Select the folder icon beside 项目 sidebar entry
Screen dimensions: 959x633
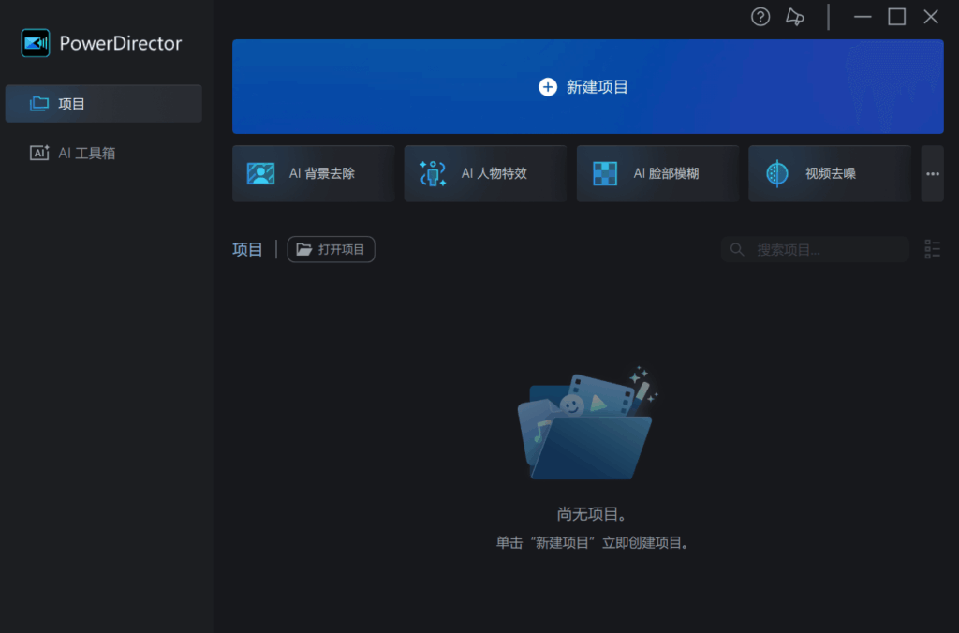38,103
